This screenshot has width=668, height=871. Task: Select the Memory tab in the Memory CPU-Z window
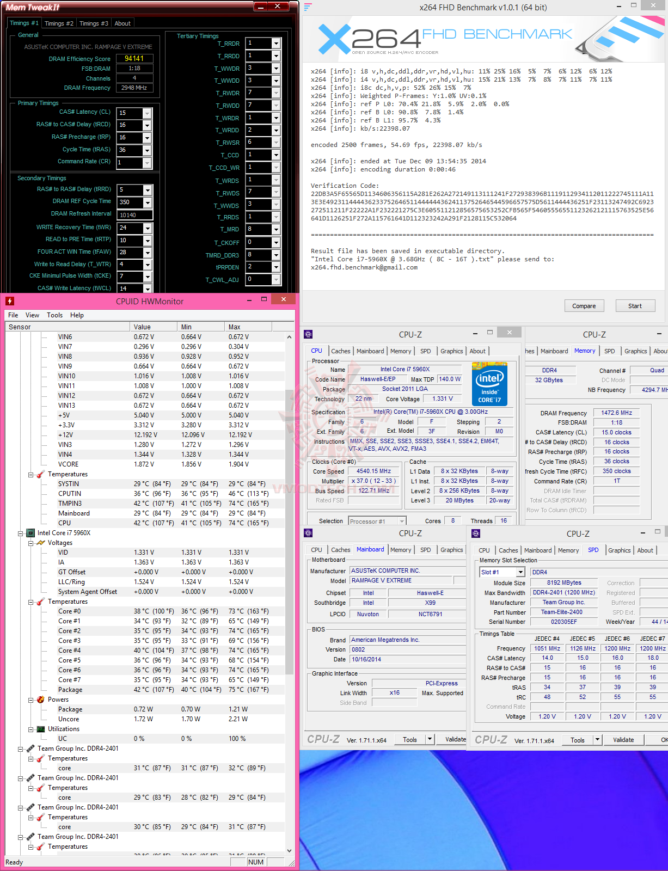(585, 351)
